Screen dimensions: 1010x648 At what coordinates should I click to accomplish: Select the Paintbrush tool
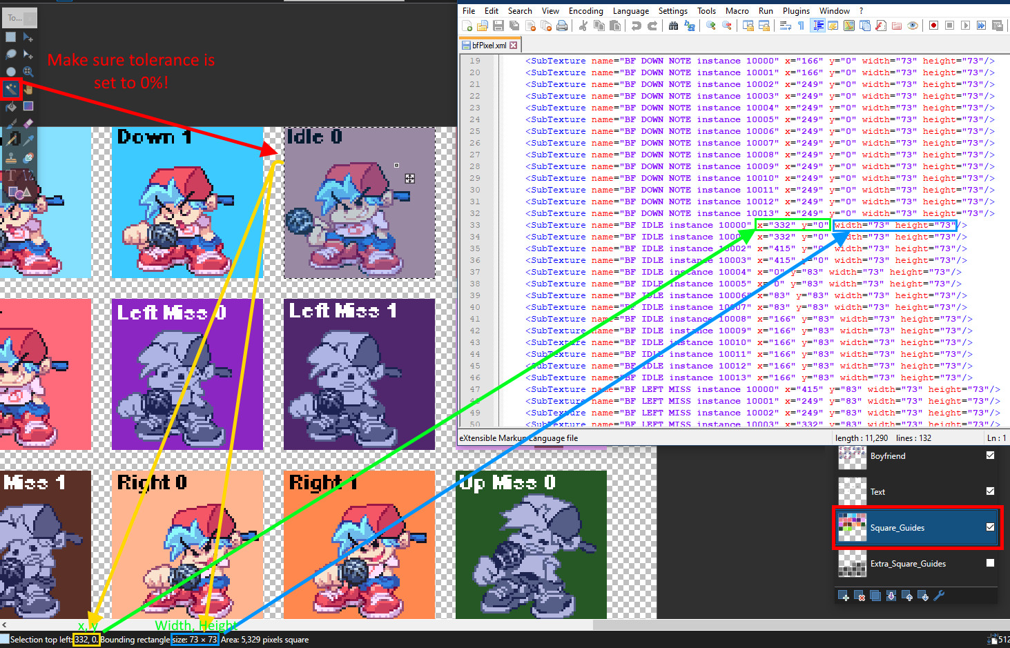click(x=10, y=124)
